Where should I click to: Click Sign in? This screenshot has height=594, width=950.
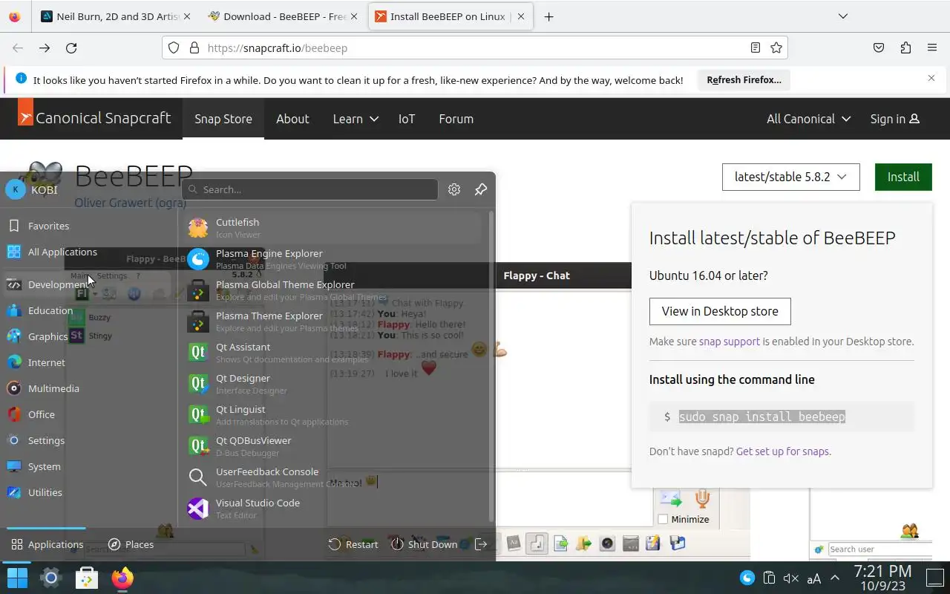pos(895,119)
